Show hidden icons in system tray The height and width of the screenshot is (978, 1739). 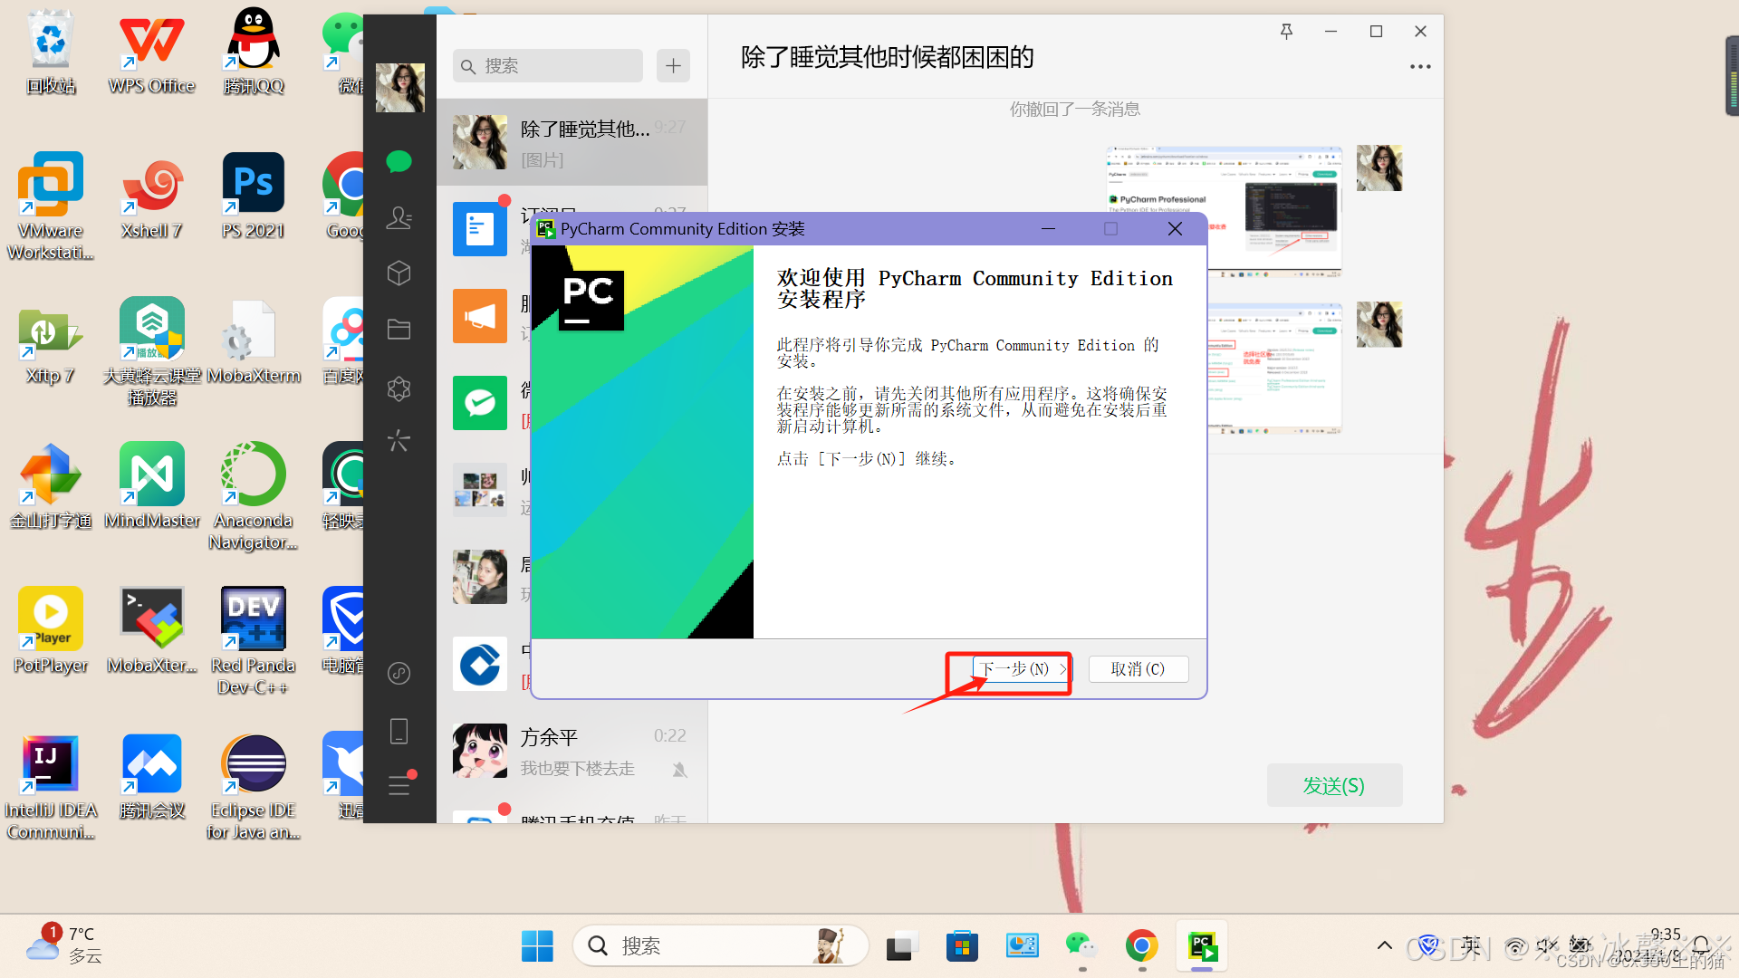tap(1384, 946)
